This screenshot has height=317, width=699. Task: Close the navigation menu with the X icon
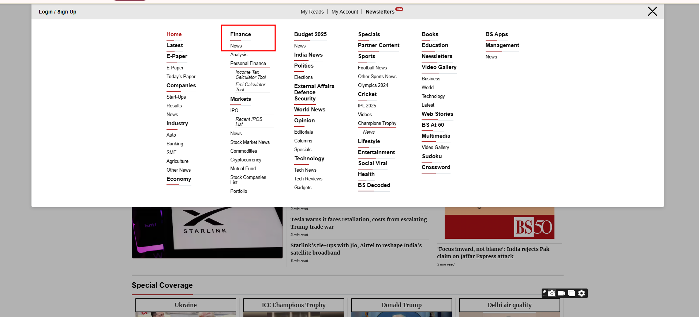[x=652, y=11]
